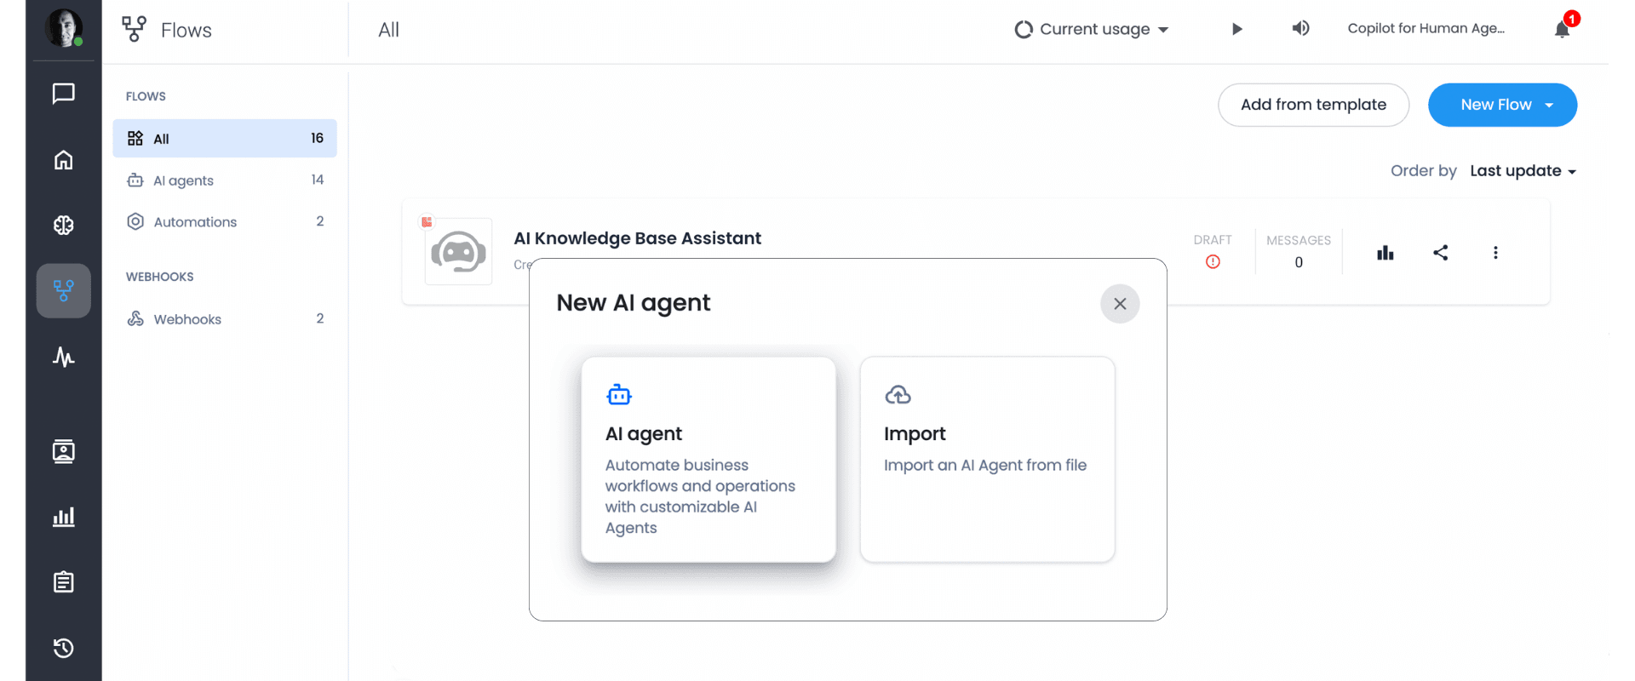The width and height of the screenshot is (1635, 681).
Task: Open the activity pulse sidebar icon
Action: coord(64,357)
